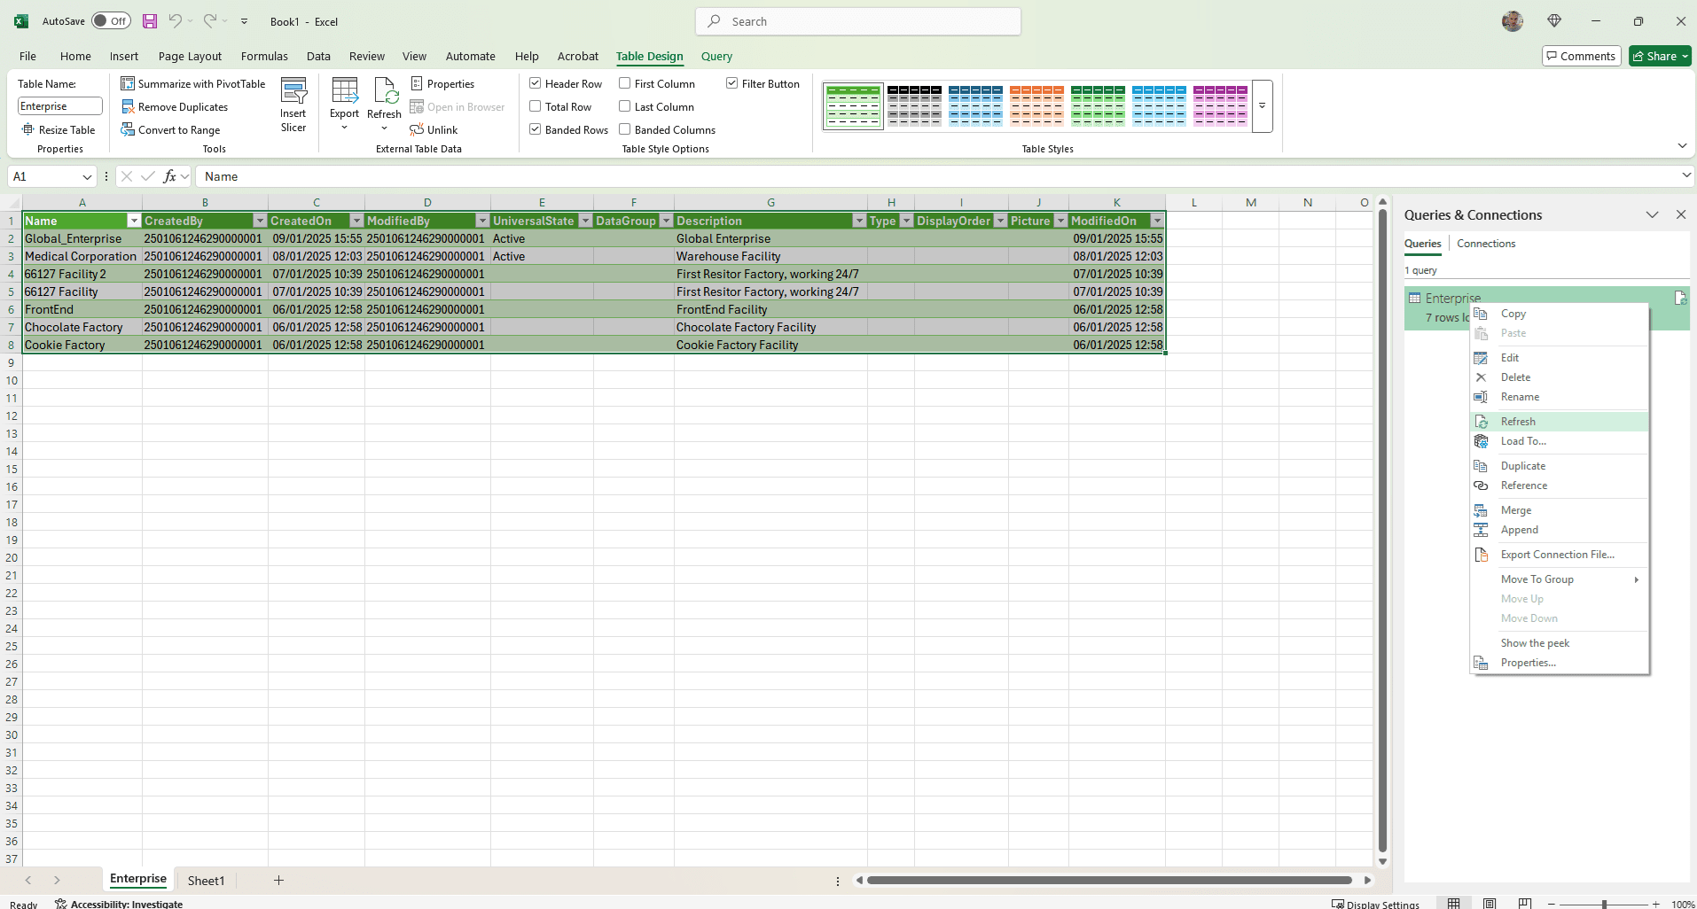
Task: Click the Unlink external table icon
Action: pyautogui.click(x=417, y=130)
